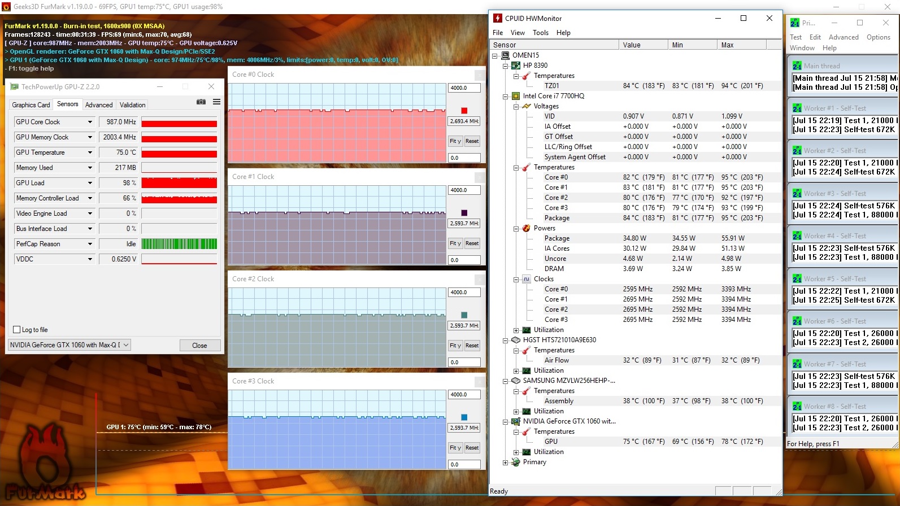
Task: Click the purple color swatch for Core #1 Clock
Action: click(x=464, y=213)
